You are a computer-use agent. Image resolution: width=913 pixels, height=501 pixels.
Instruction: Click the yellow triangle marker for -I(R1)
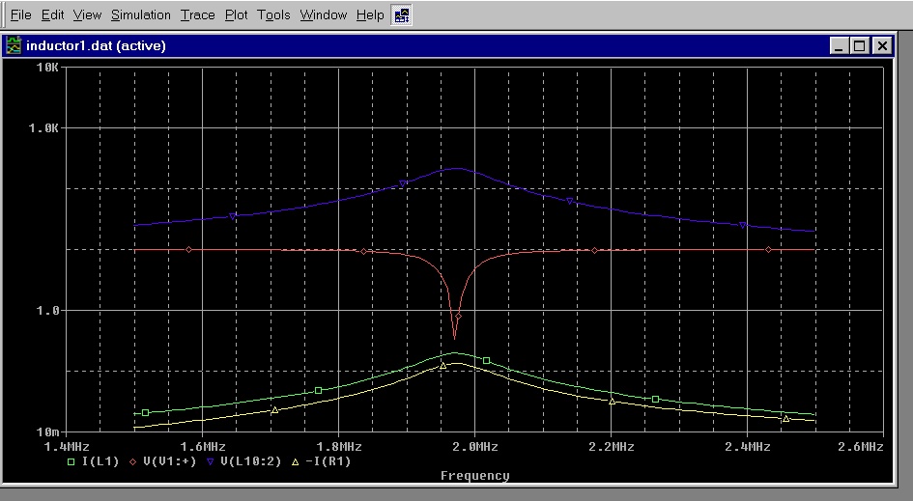pyautogui.click(x=295, y=461)
